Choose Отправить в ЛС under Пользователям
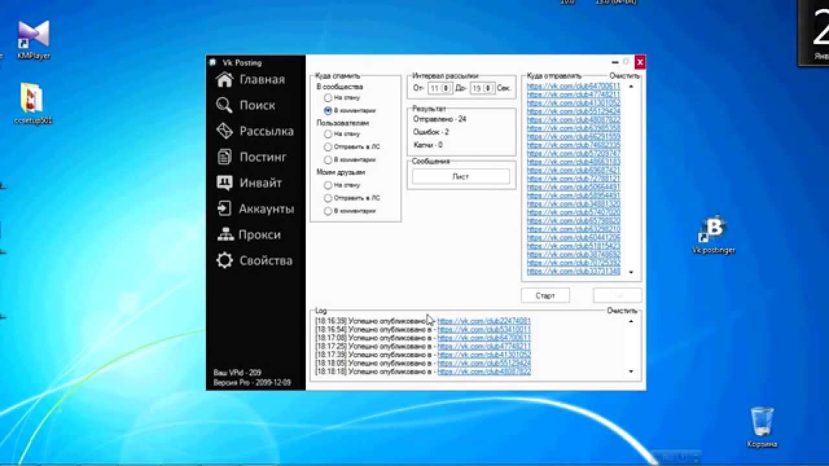The image size is (829, 466). pos(328,147)
